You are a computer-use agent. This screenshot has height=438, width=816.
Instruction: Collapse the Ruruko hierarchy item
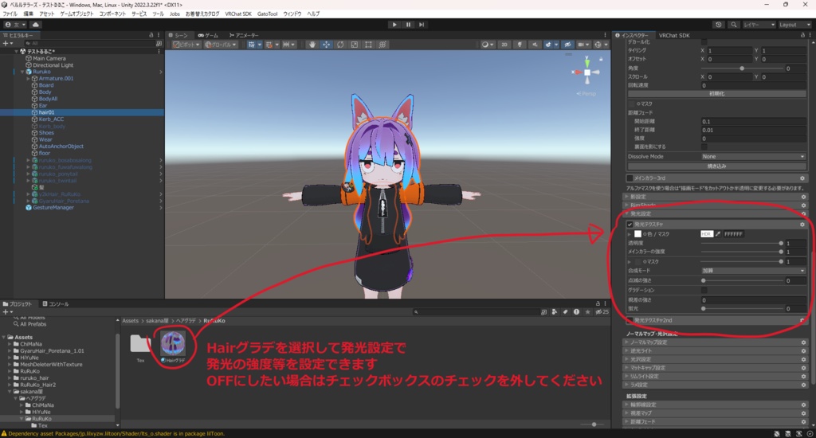[22, 72]
